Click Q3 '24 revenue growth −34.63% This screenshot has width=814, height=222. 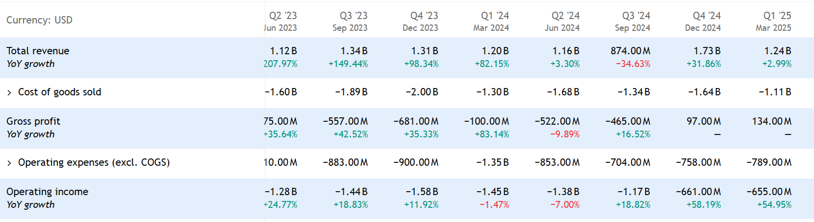633,64
